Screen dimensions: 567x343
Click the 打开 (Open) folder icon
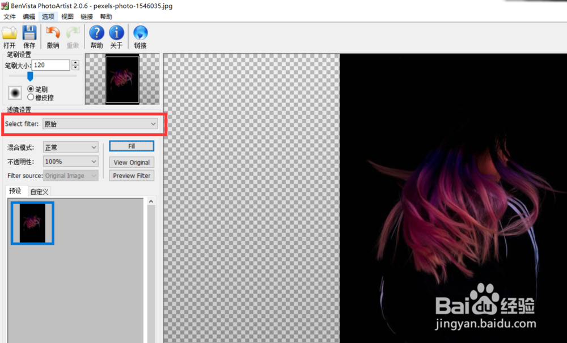click(10, 33)
